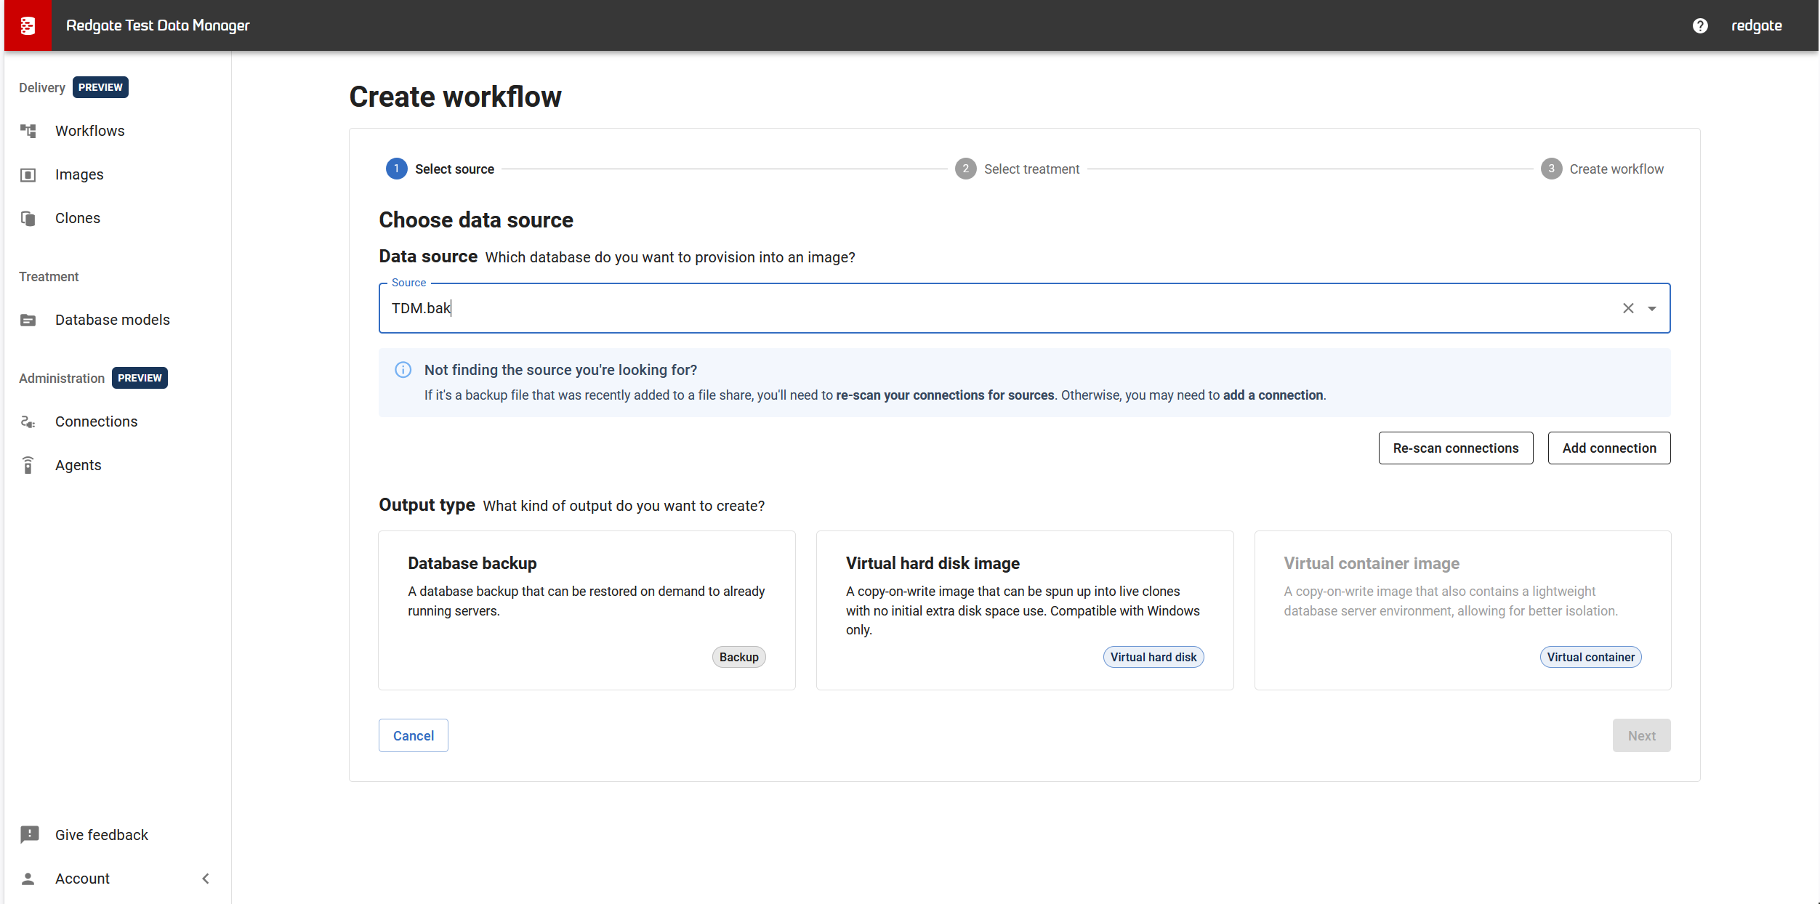Open the Source dropdown list
The image size is (1820, 904).
click(1652, 308)
